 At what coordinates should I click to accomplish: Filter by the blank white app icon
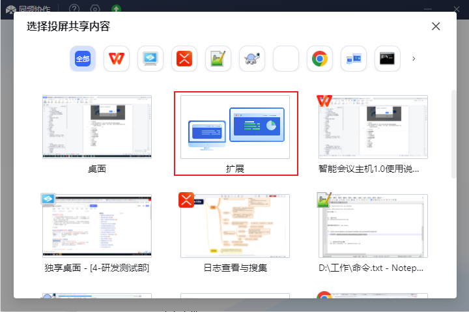(x=286, y=59)
